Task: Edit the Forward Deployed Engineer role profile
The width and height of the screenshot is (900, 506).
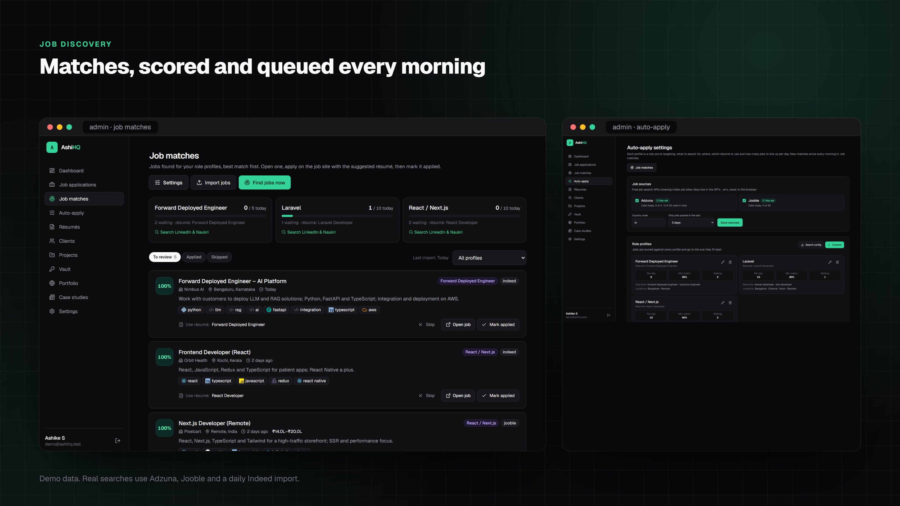Action: tap(723, 262)
